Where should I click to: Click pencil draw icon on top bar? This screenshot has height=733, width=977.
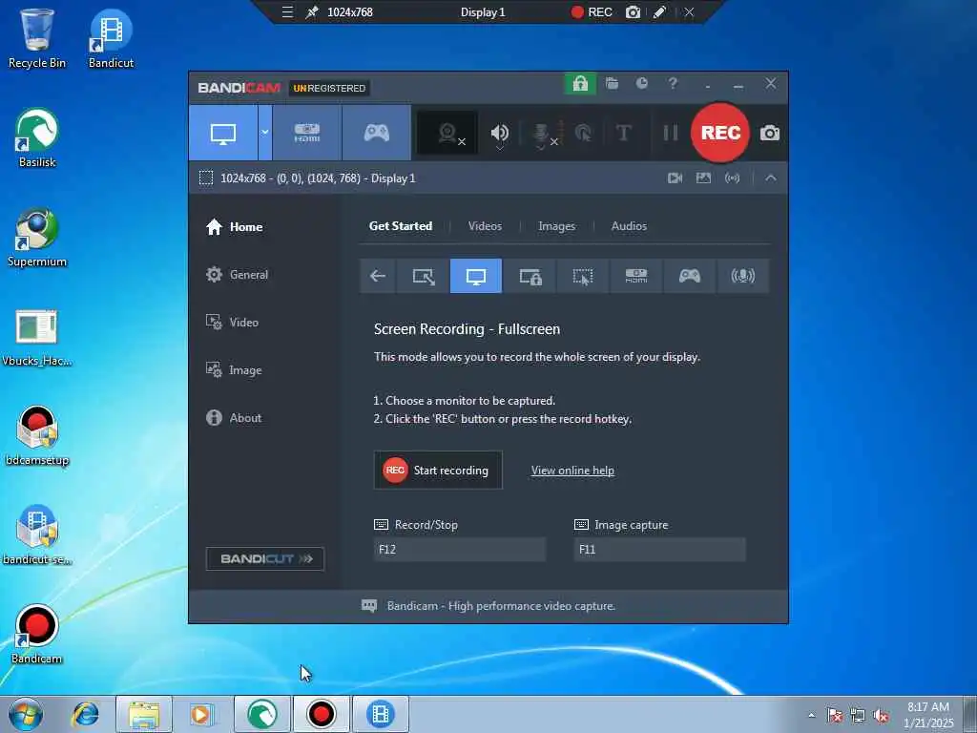click(659, 11)
